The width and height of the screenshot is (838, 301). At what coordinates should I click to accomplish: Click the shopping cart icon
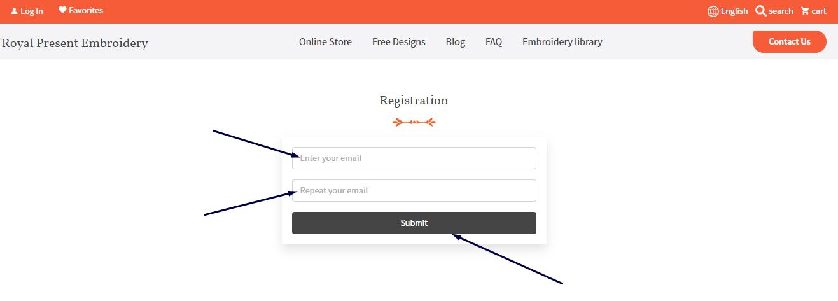tap(805, 11)
